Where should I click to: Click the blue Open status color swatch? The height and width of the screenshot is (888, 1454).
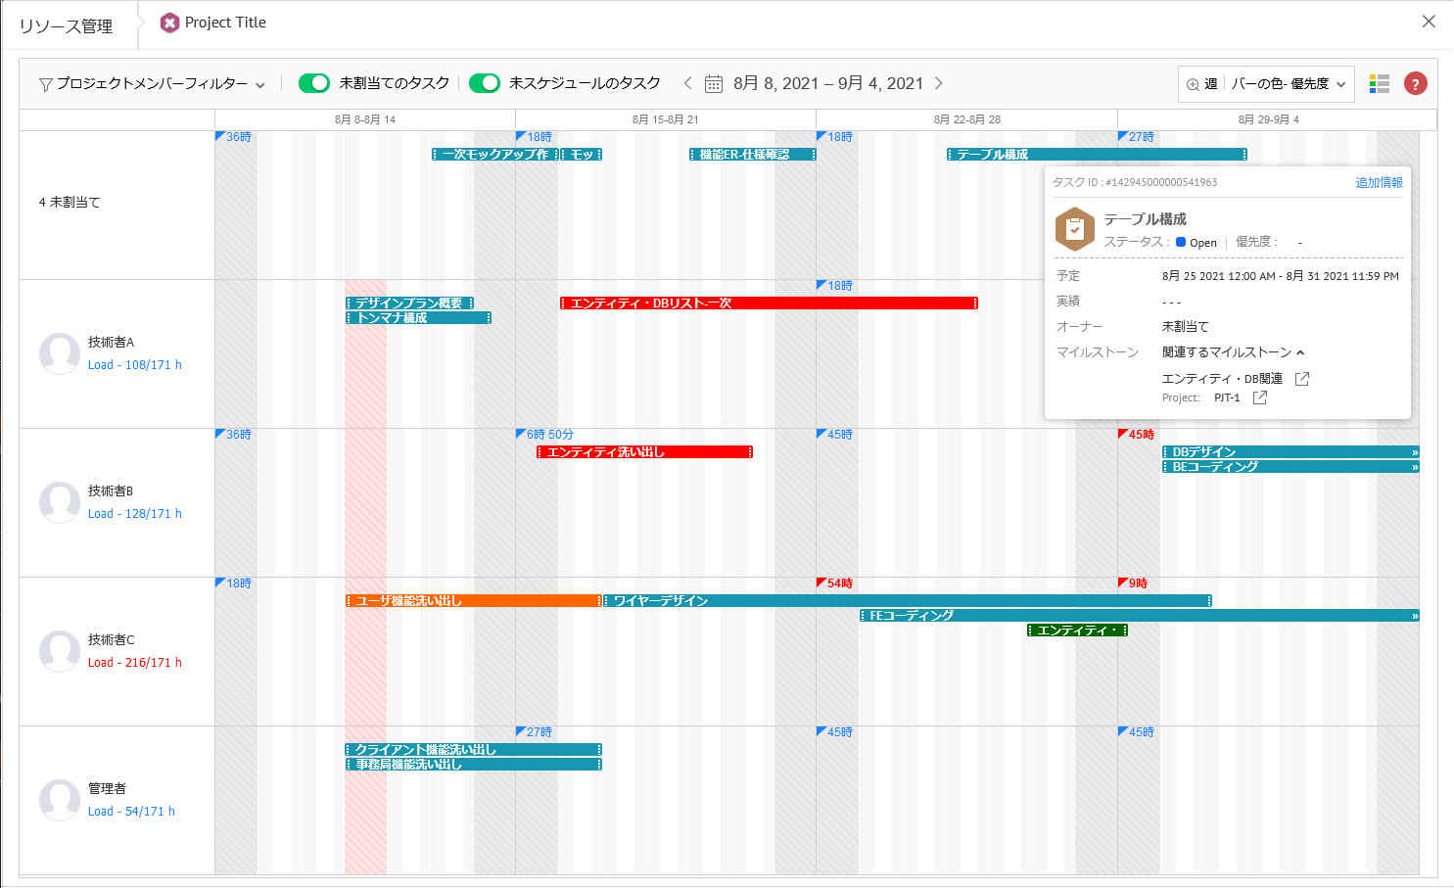click(1180, 242)
